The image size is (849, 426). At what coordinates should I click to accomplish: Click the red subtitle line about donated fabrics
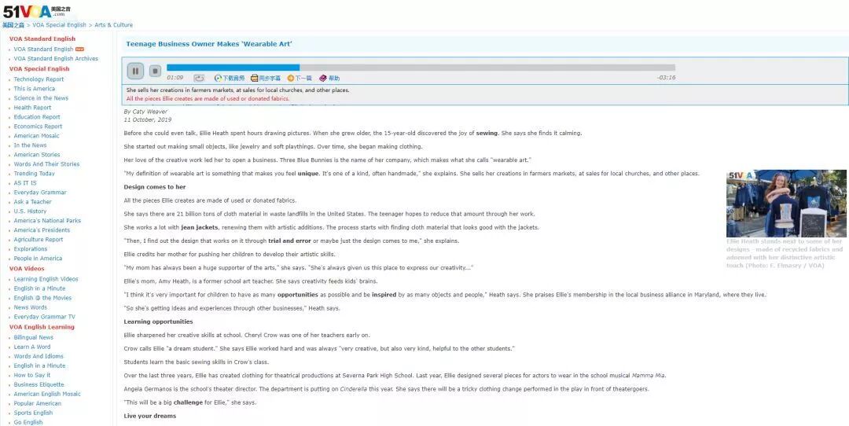point(208,98)
